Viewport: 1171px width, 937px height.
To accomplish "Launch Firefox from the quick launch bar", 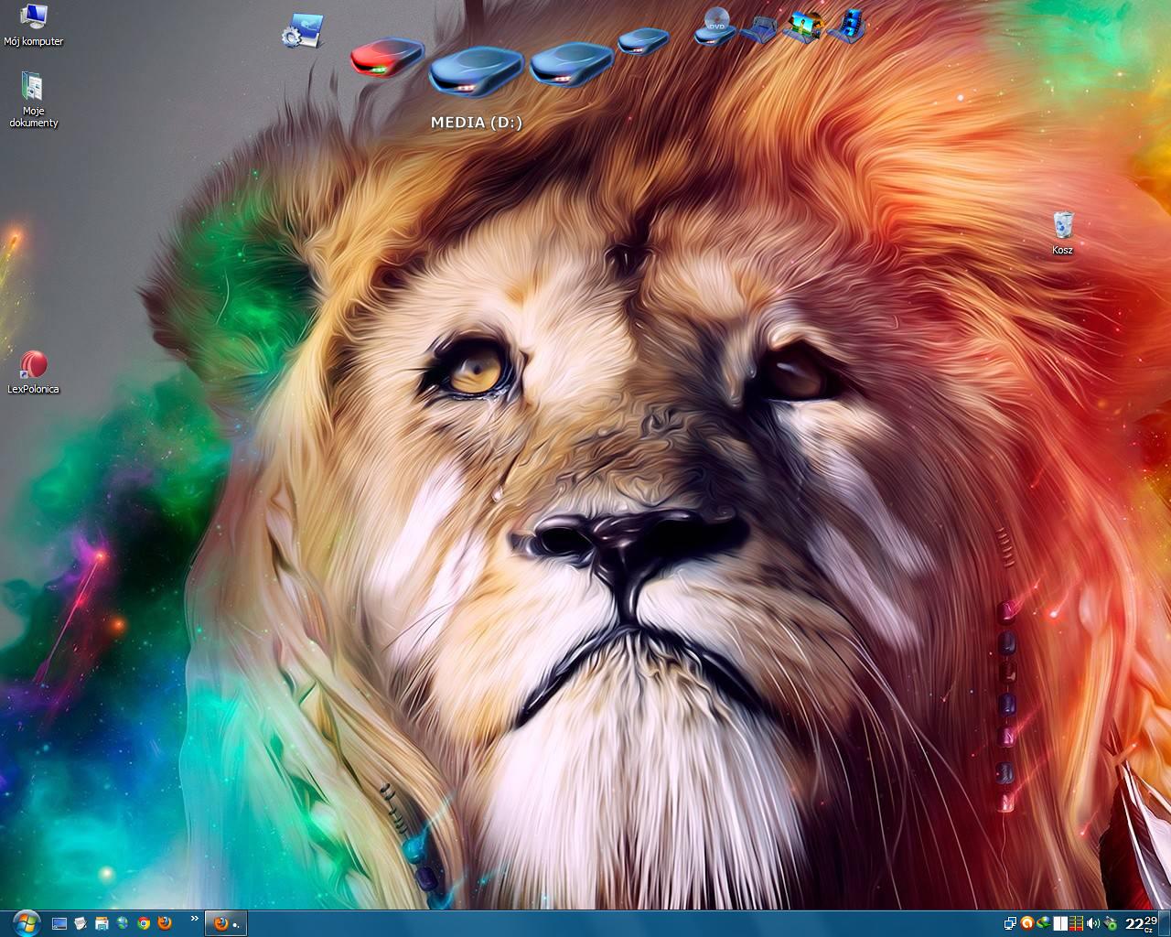I will coord(165,923).
